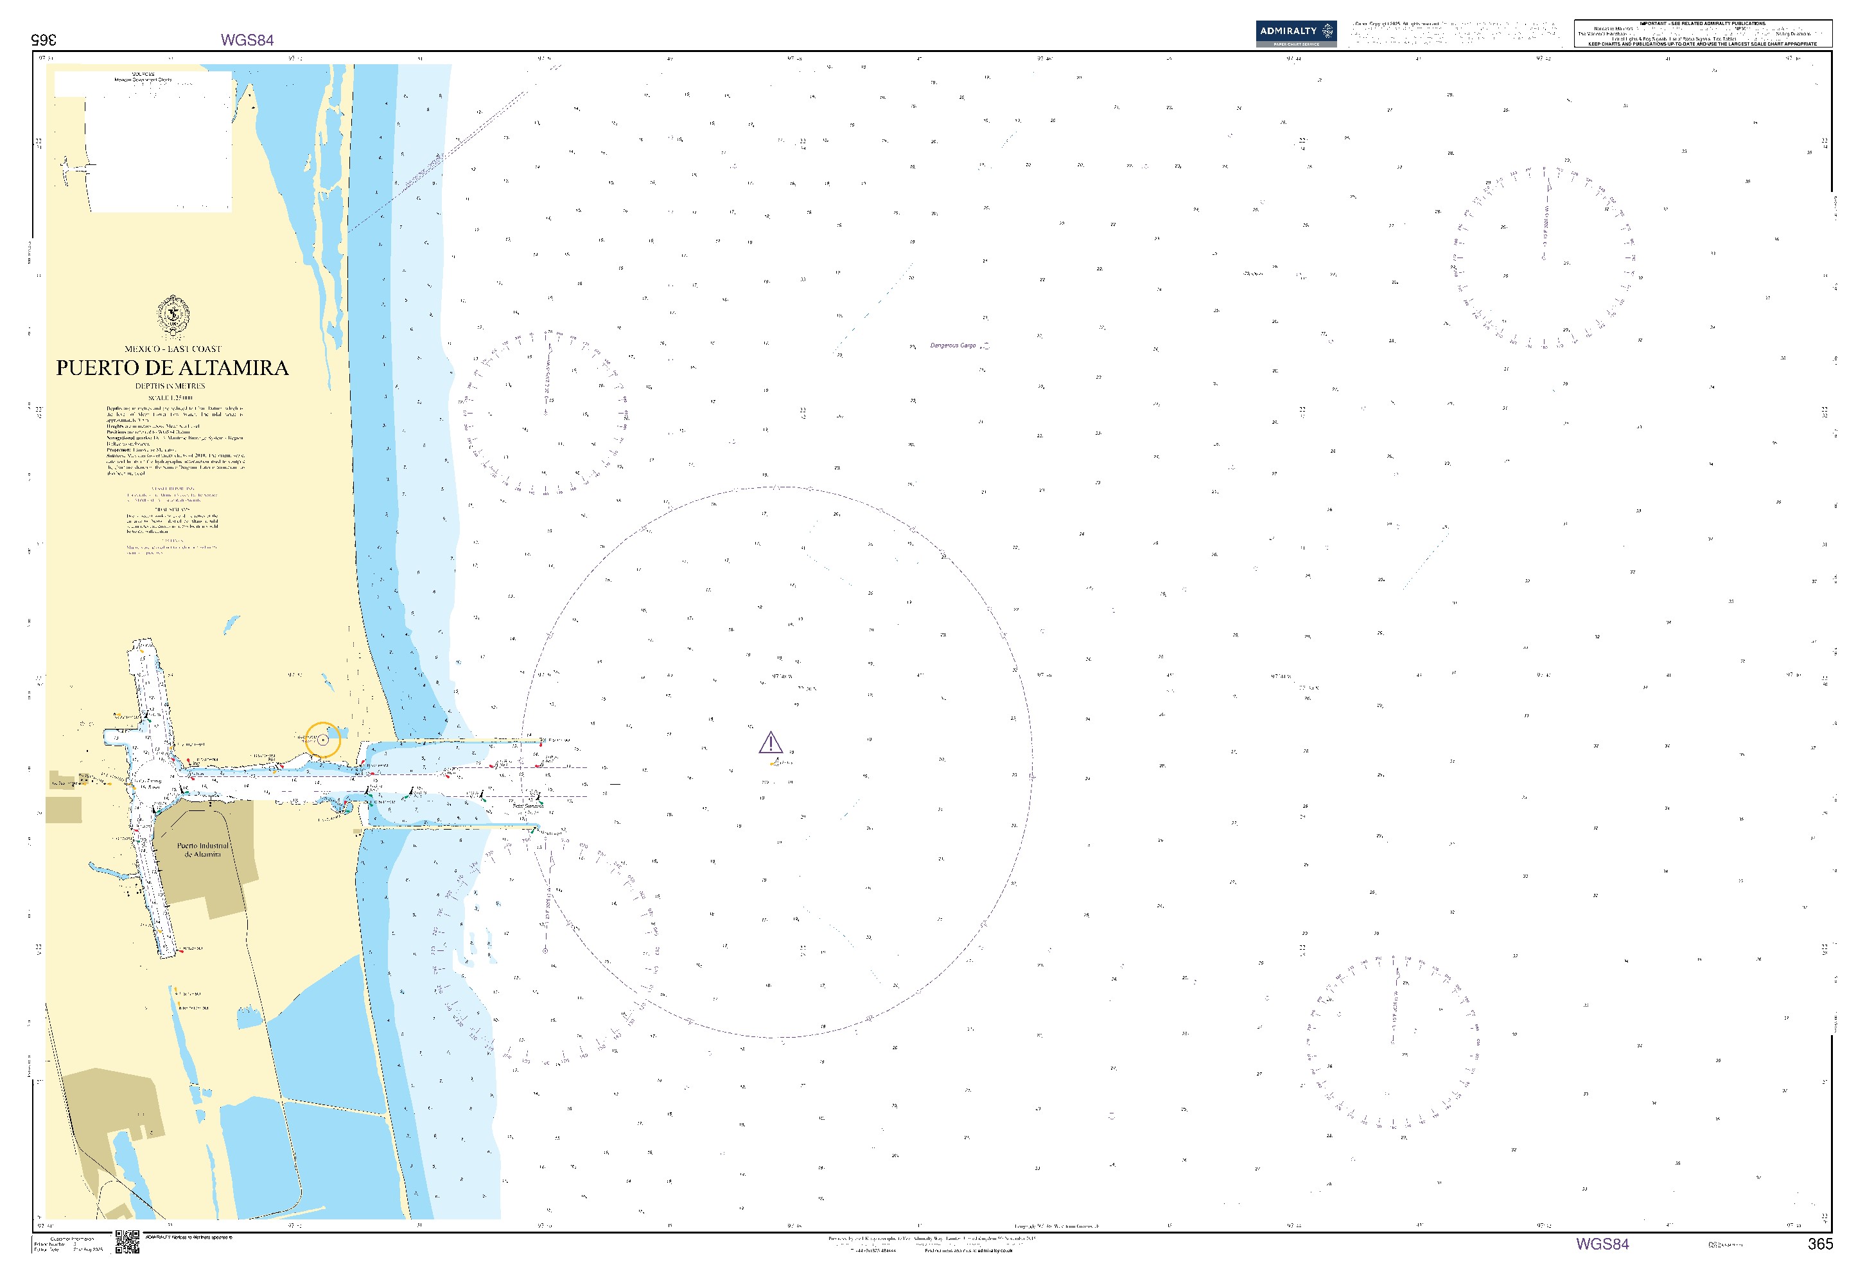This screenshot has height=1265, width=1865.
Task: Click the bottom-right compass rose center
Action: [x=1395, y=1043]
